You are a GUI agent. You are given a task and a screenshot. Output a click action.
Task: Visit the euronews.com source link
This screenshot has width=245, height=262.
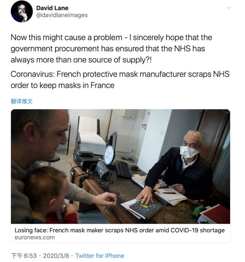pyautogui.click(x=35, y=238)
